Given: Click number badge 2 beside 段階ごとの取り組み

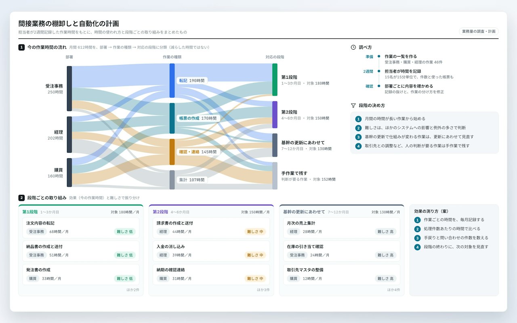Looking at the screenshot, I should (x=21, y=198).
